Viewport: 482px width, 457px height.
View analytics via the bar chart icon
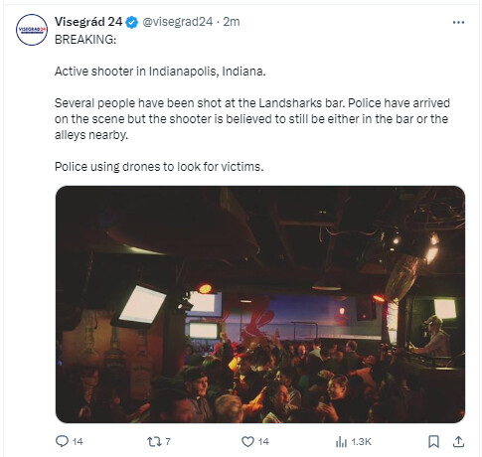[341, 442]
